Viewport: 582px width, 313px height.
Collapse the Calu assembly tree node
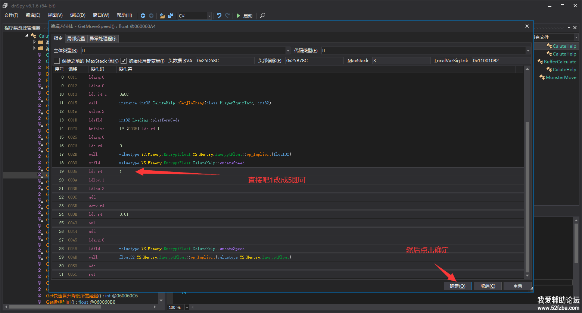[27, 36]
